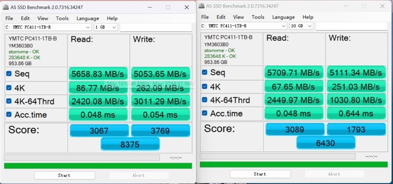Viewport: 393px width, 184px height.
Task: Click the green progress bar in left window
Action: 98,166
